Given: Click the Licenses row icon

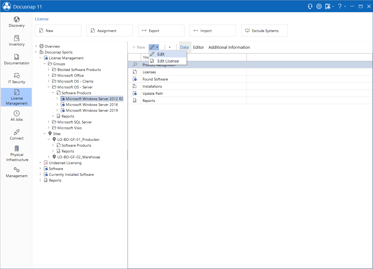Looking at the screenshot, I should point(135,72).
